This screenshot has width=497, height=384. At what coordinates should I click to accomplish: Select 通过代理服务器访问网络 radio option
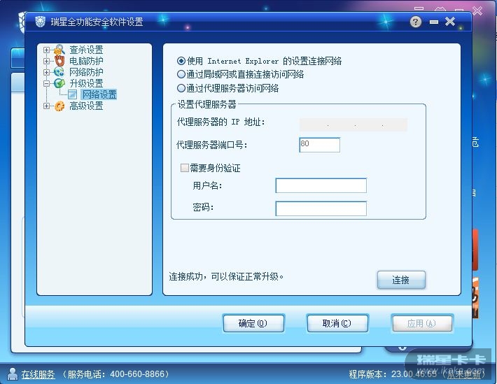[x=181, y=88]
